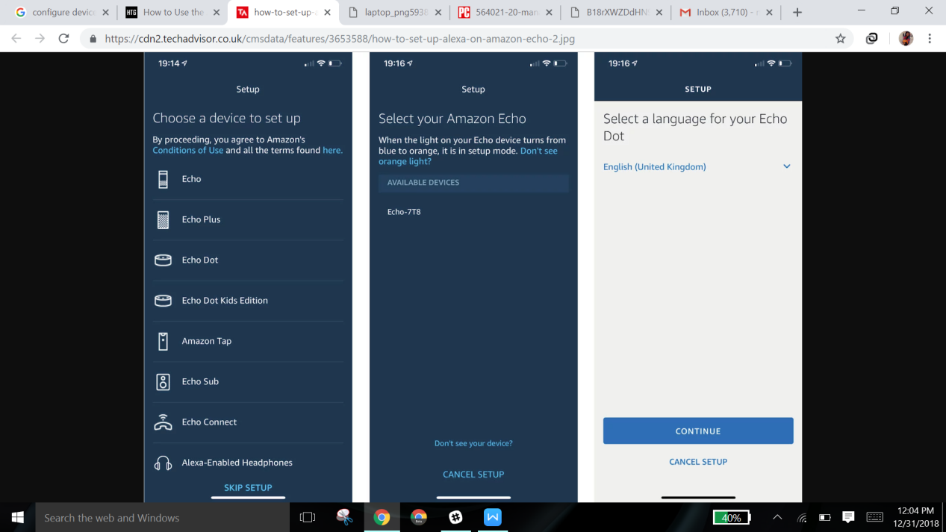This screenshot has width=946, height=532.
Task: Click the Echo Sub speaker icon
Action: pos(163,381)
